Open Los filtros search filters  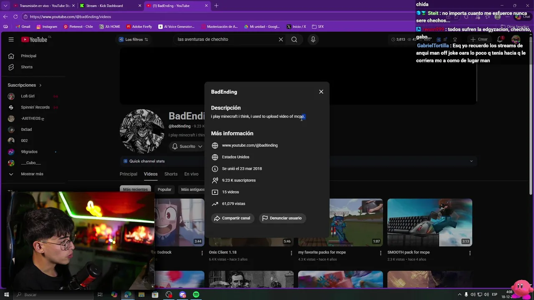[x=133, y=39]
